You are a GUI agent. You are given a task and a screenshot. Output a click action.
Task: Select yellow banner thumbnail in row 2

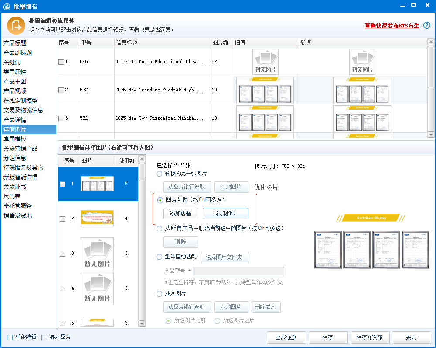[97, 218]
